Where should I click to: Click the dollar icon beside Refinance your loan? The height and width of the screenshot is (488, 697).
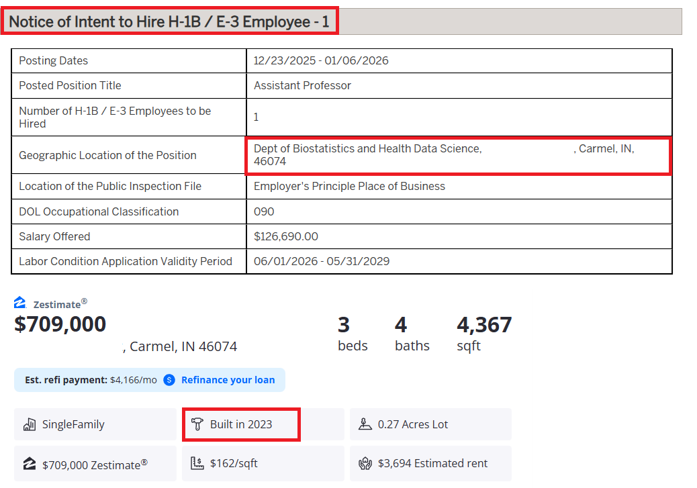169,380
